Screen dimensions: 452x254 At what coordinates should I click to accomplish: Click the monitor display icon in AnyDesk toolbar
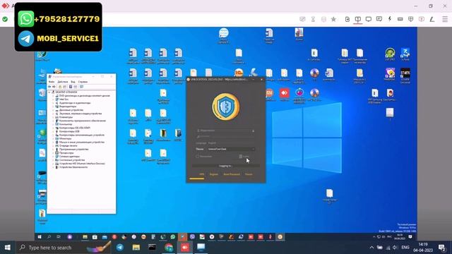point(369,19)
